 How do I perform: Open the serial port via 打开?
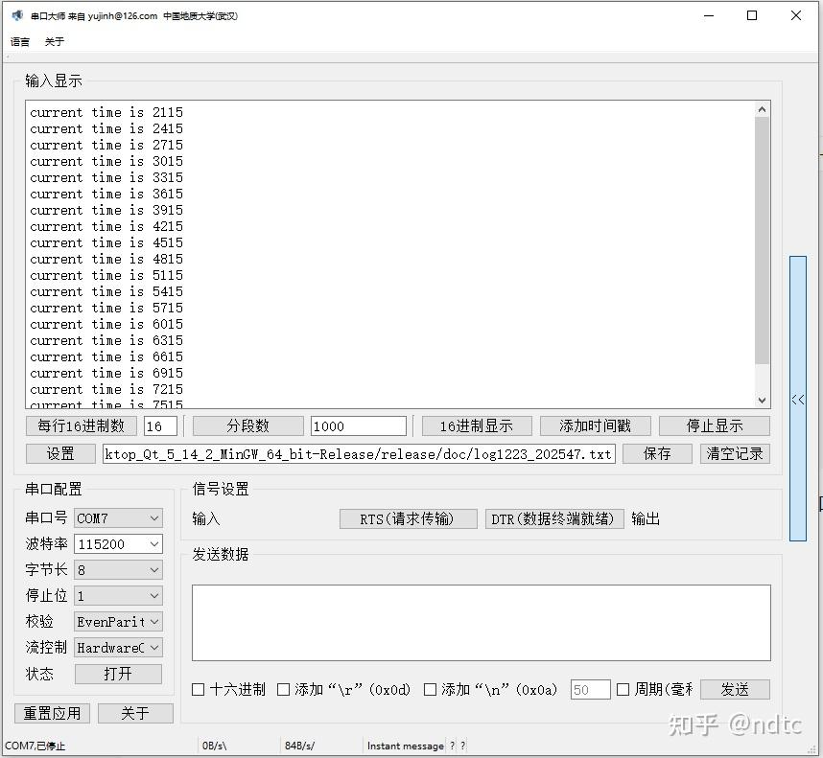pyautogui.click(x=117, y=673)
